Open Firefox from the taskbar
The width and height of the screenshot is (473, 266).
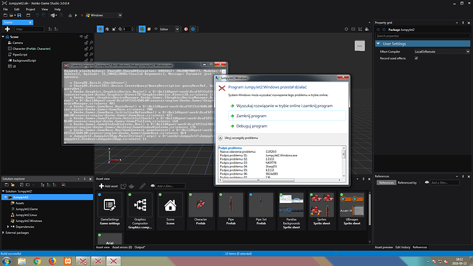pos(52,261)
